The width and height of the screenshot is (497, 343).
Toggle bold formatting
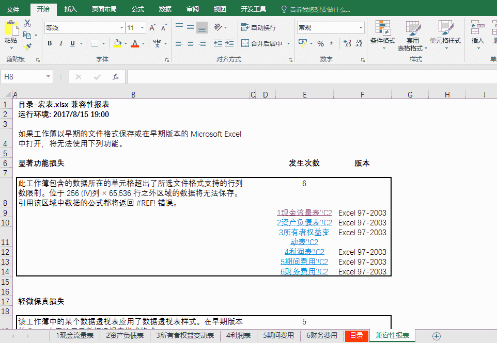click(50, 43)
